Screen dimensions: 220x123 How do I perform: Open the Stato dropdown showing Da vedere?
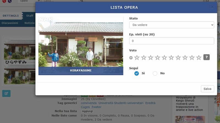point(171,25)
